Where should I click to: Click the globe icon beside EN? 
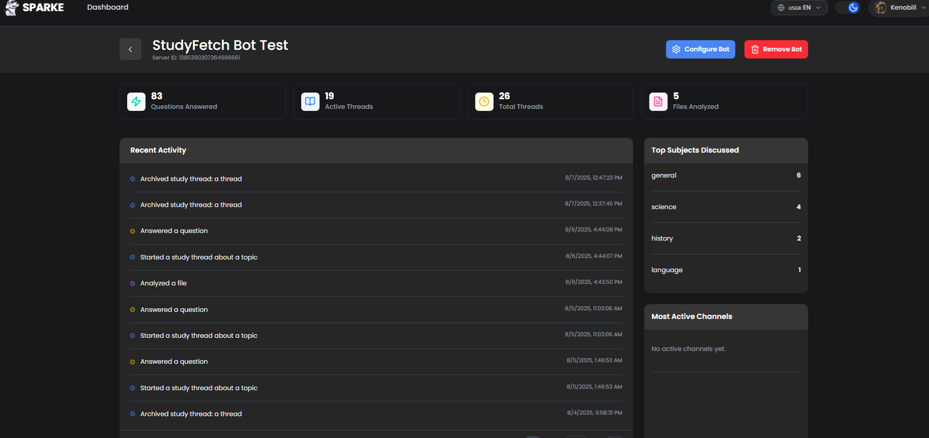coord(781,8)
